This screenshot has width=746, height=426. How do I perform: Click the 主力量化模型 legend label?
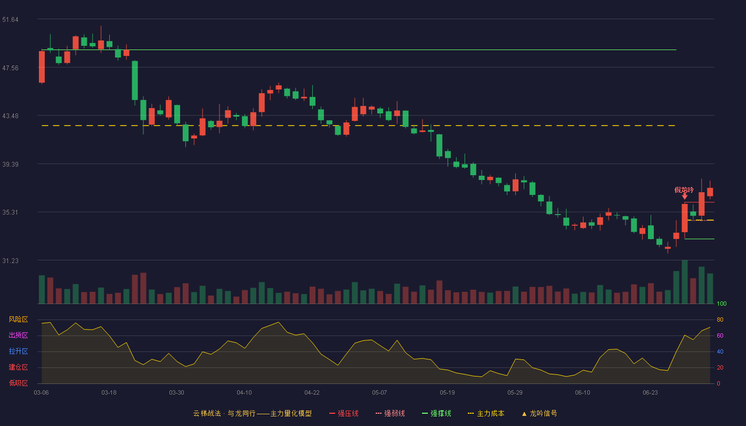pos(291,413)
